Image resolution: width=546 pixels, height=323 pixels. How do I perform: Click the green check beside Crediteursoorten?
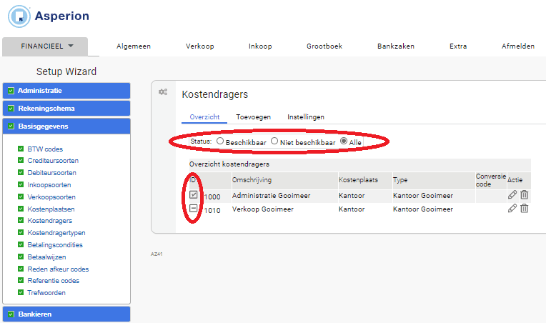pos(21,160)
